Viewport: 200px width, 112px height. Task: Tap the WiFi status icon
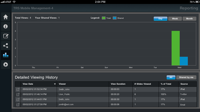14,2
